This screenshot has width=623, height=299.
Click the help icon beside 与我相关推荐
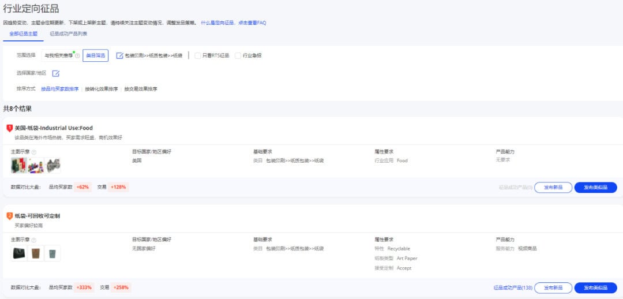pos(77,56)
